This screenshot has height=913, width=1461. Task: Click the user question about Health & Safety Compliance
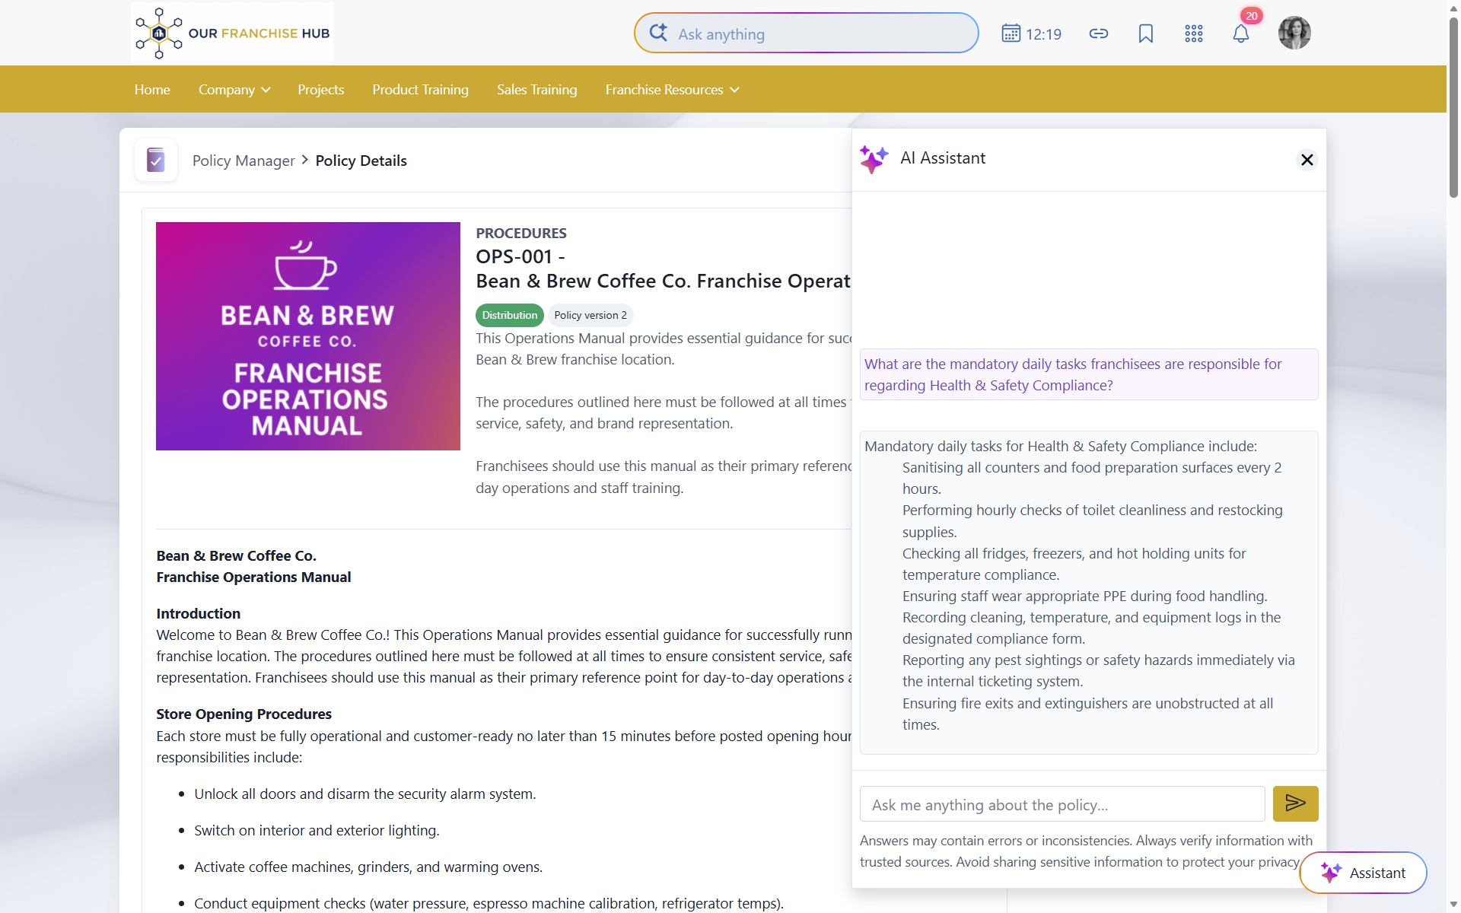click(x=1088, y=374)
